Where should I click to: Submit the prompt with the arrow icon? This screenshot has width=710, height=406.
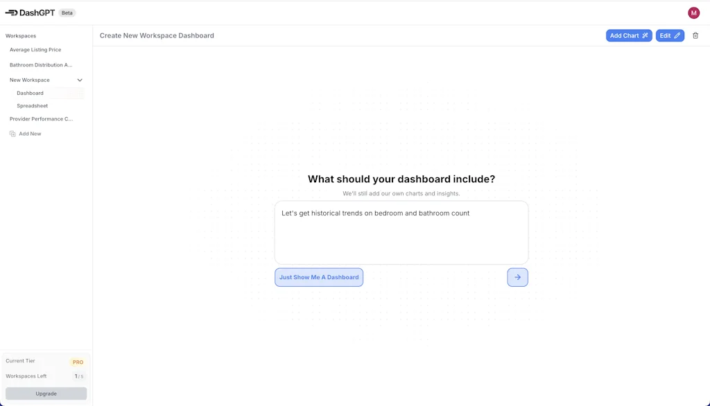tap(517, 277)
